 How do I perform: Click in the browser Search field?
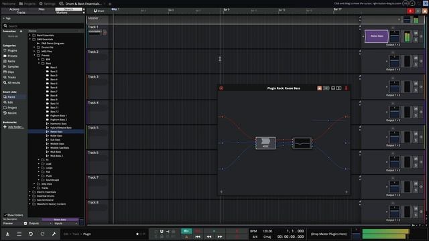pos(44,26)
